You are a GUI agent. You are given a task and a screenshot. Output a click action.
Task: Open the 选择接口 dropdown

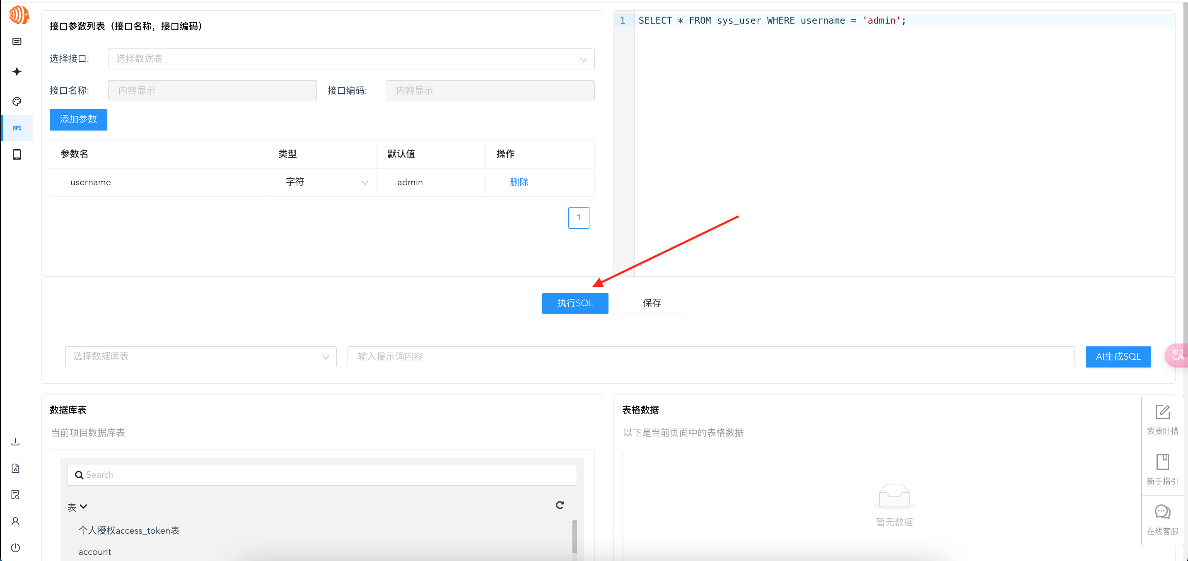coord(351,59)
